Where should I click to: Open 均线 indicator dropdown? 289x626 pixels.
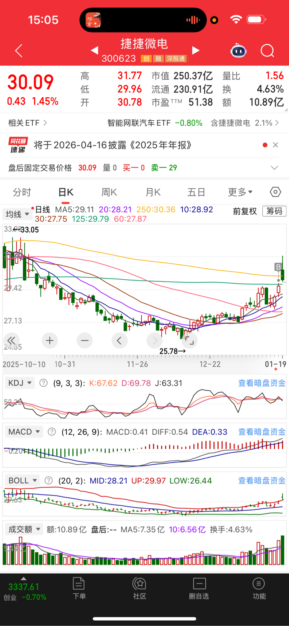(x=18, y=214)
